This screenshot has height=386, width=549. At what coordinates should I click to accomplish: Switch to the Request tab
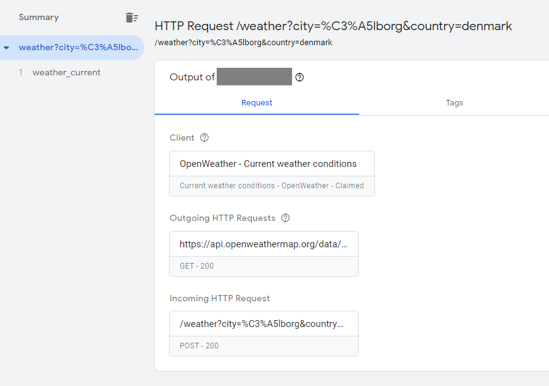tap(256, 102)
